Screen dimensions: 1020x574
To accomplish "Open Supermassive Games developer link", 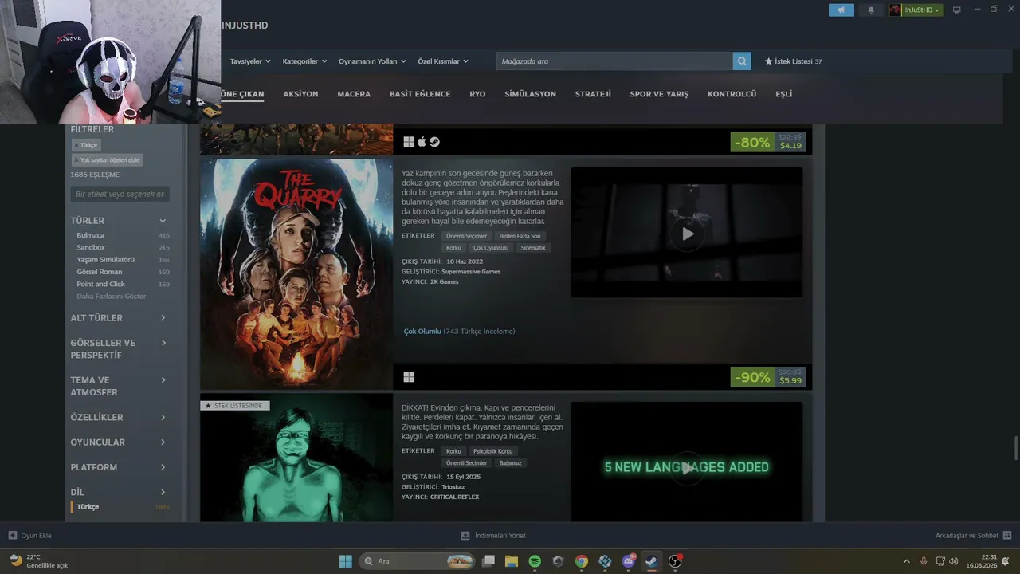I will point(471,272).
